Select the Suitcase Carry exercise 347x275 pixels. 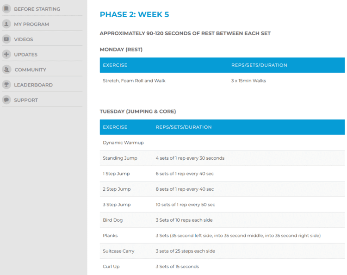(x=118, y=251)
